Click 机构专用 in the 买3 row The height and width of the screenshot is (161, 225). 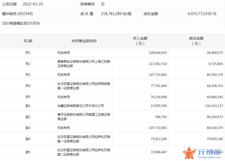click(64, 75)
